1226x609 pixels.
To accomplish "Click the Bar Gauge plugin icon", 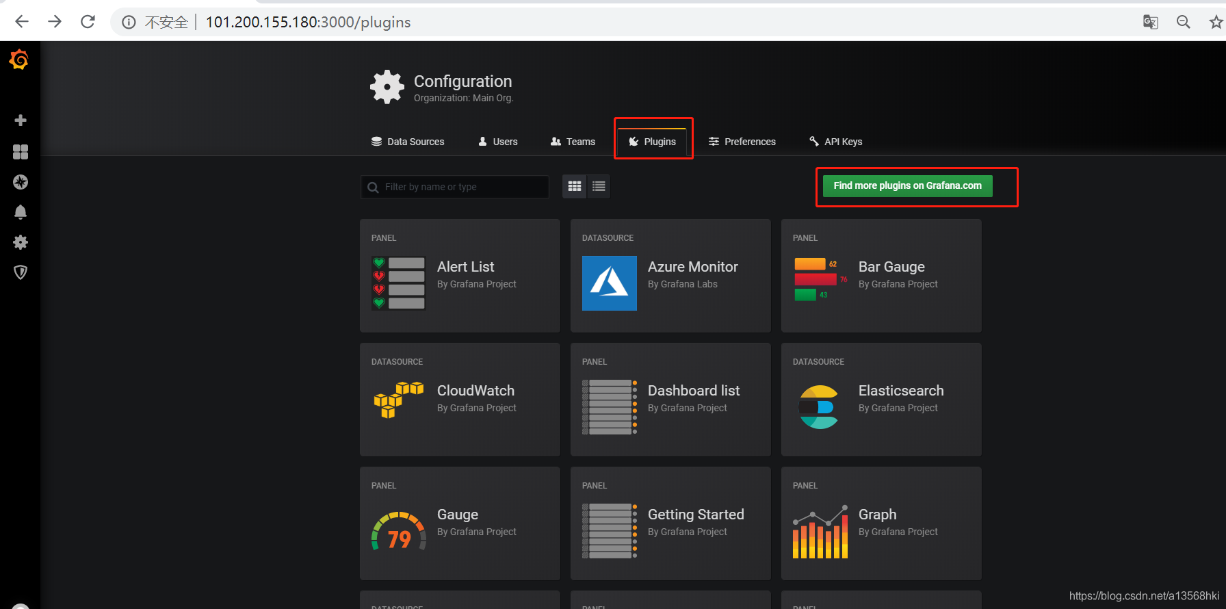I will click(820, 278).
